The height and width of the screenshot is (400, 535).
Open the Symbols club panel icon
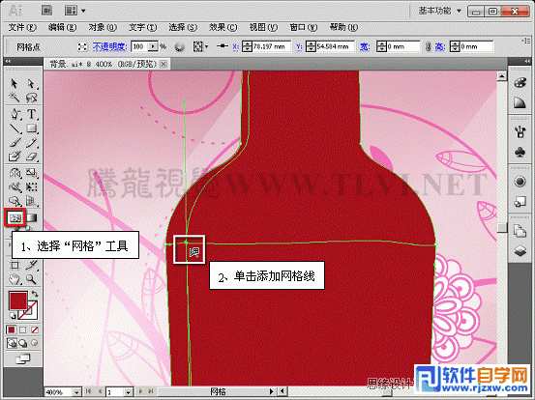[x=520, y=152]
